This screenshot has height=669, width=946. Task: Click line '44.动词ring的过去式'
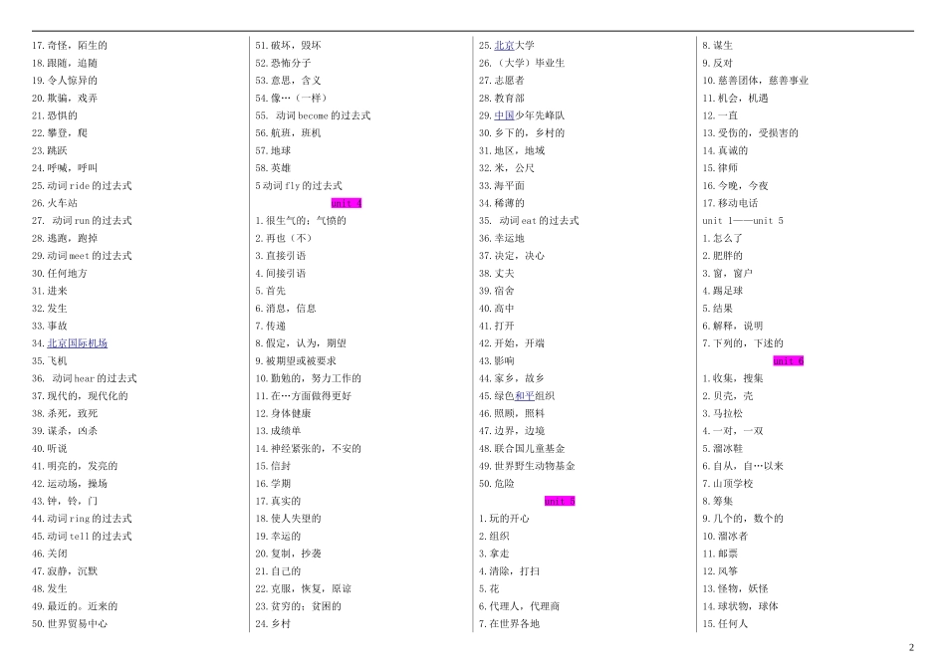click(82, 519)
